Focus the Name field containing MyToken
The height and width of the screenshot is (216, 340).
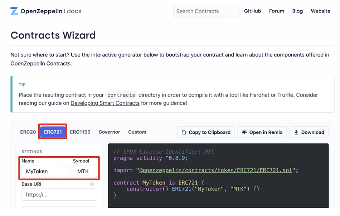[46, 171]
